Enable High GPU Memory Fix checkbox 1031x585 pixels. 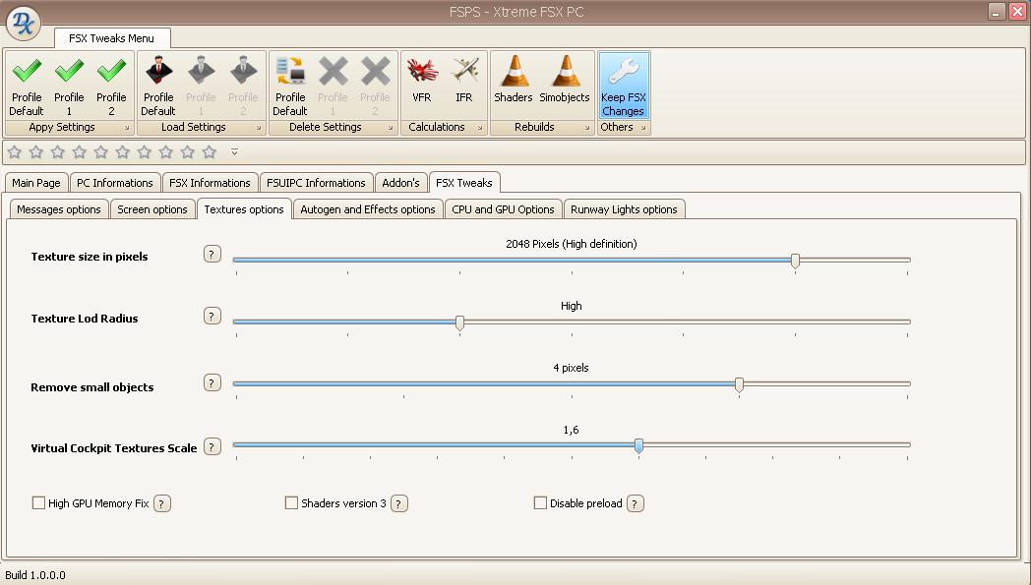pyautogui.click(x=38, y=502)
